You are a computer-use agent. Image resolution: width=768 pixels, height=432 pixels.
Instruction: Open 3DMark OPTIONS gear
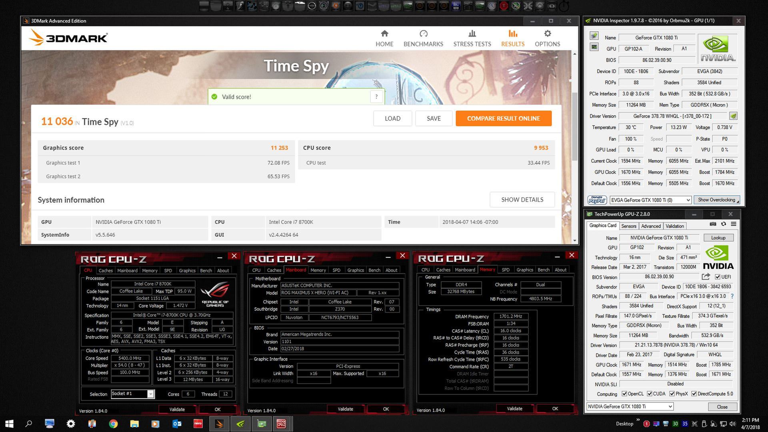pyautogui.click(x=547, y=38)
